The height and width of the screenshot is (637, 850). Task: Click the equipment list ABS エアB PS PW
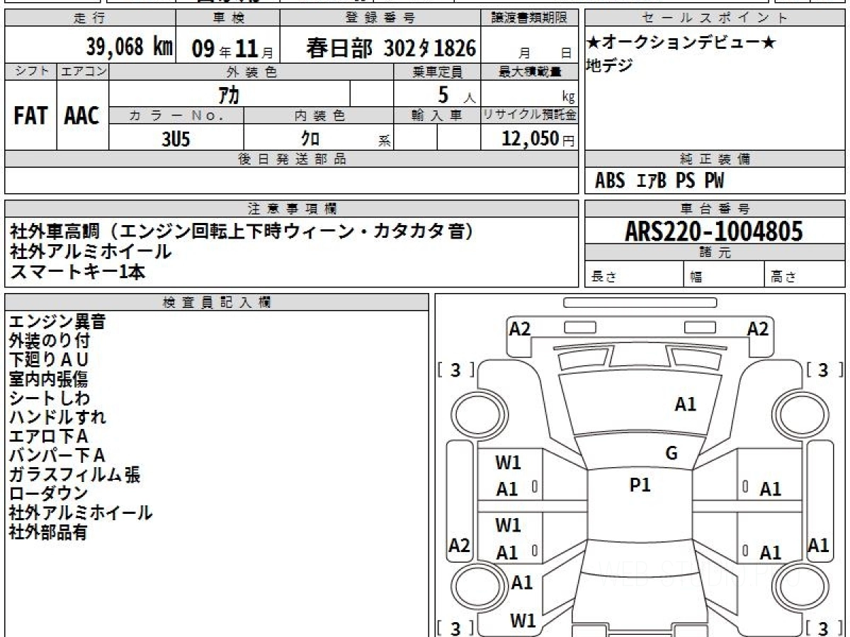(x=659, y=181)
